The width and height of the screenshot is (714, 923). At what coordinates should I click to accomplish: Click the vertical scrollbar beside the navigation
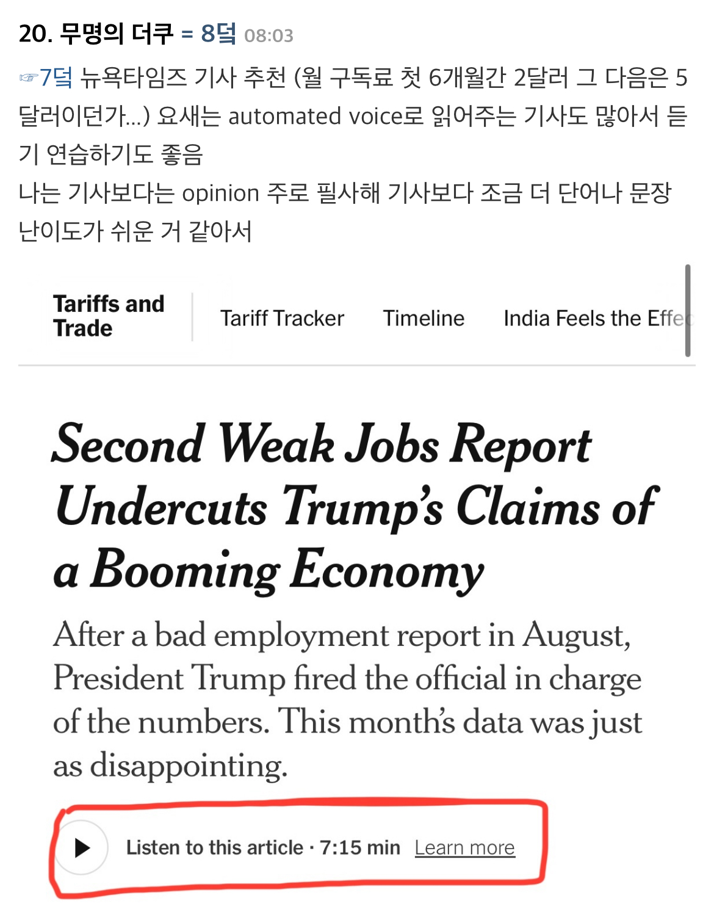tap(688, 310)
